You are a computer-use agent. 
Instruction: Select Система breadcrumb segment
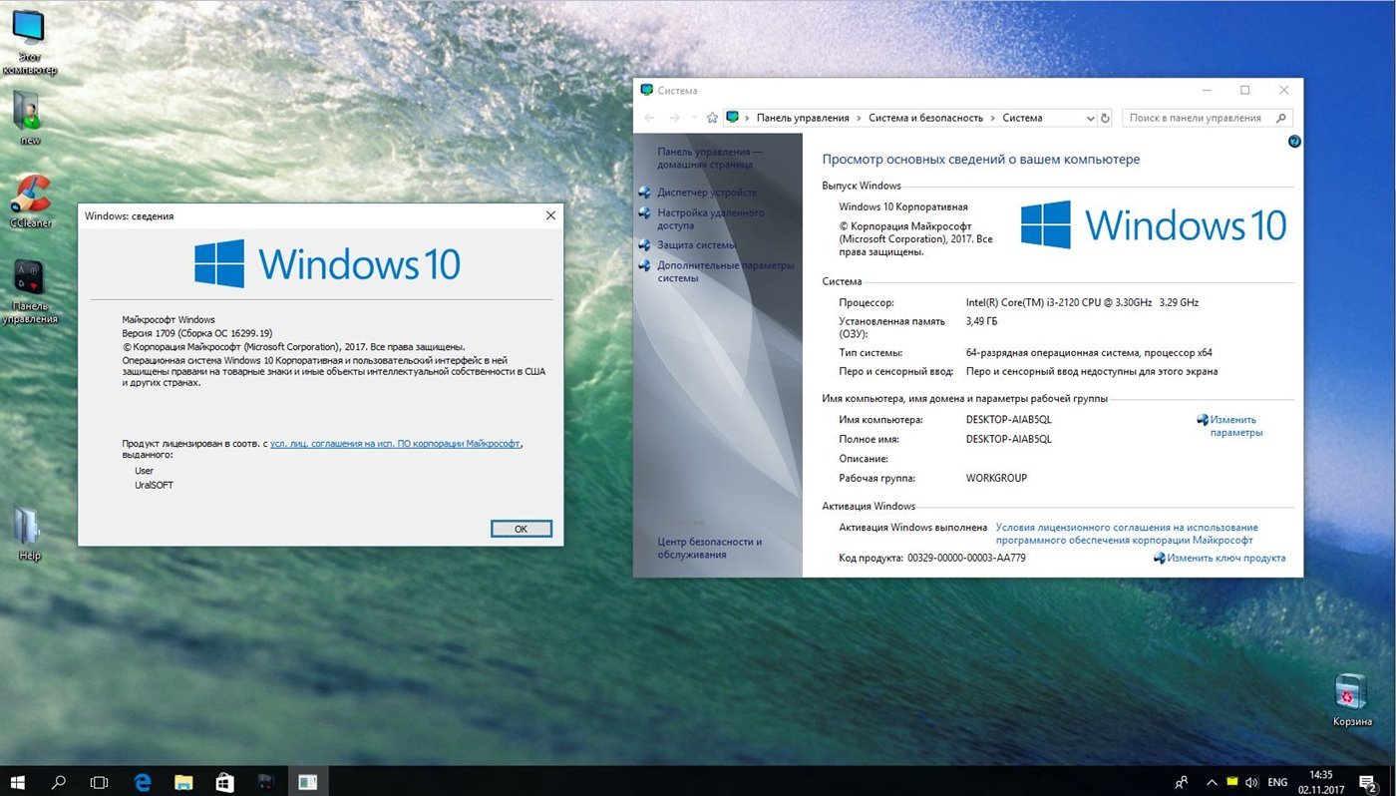click(x=1022, y=118)
